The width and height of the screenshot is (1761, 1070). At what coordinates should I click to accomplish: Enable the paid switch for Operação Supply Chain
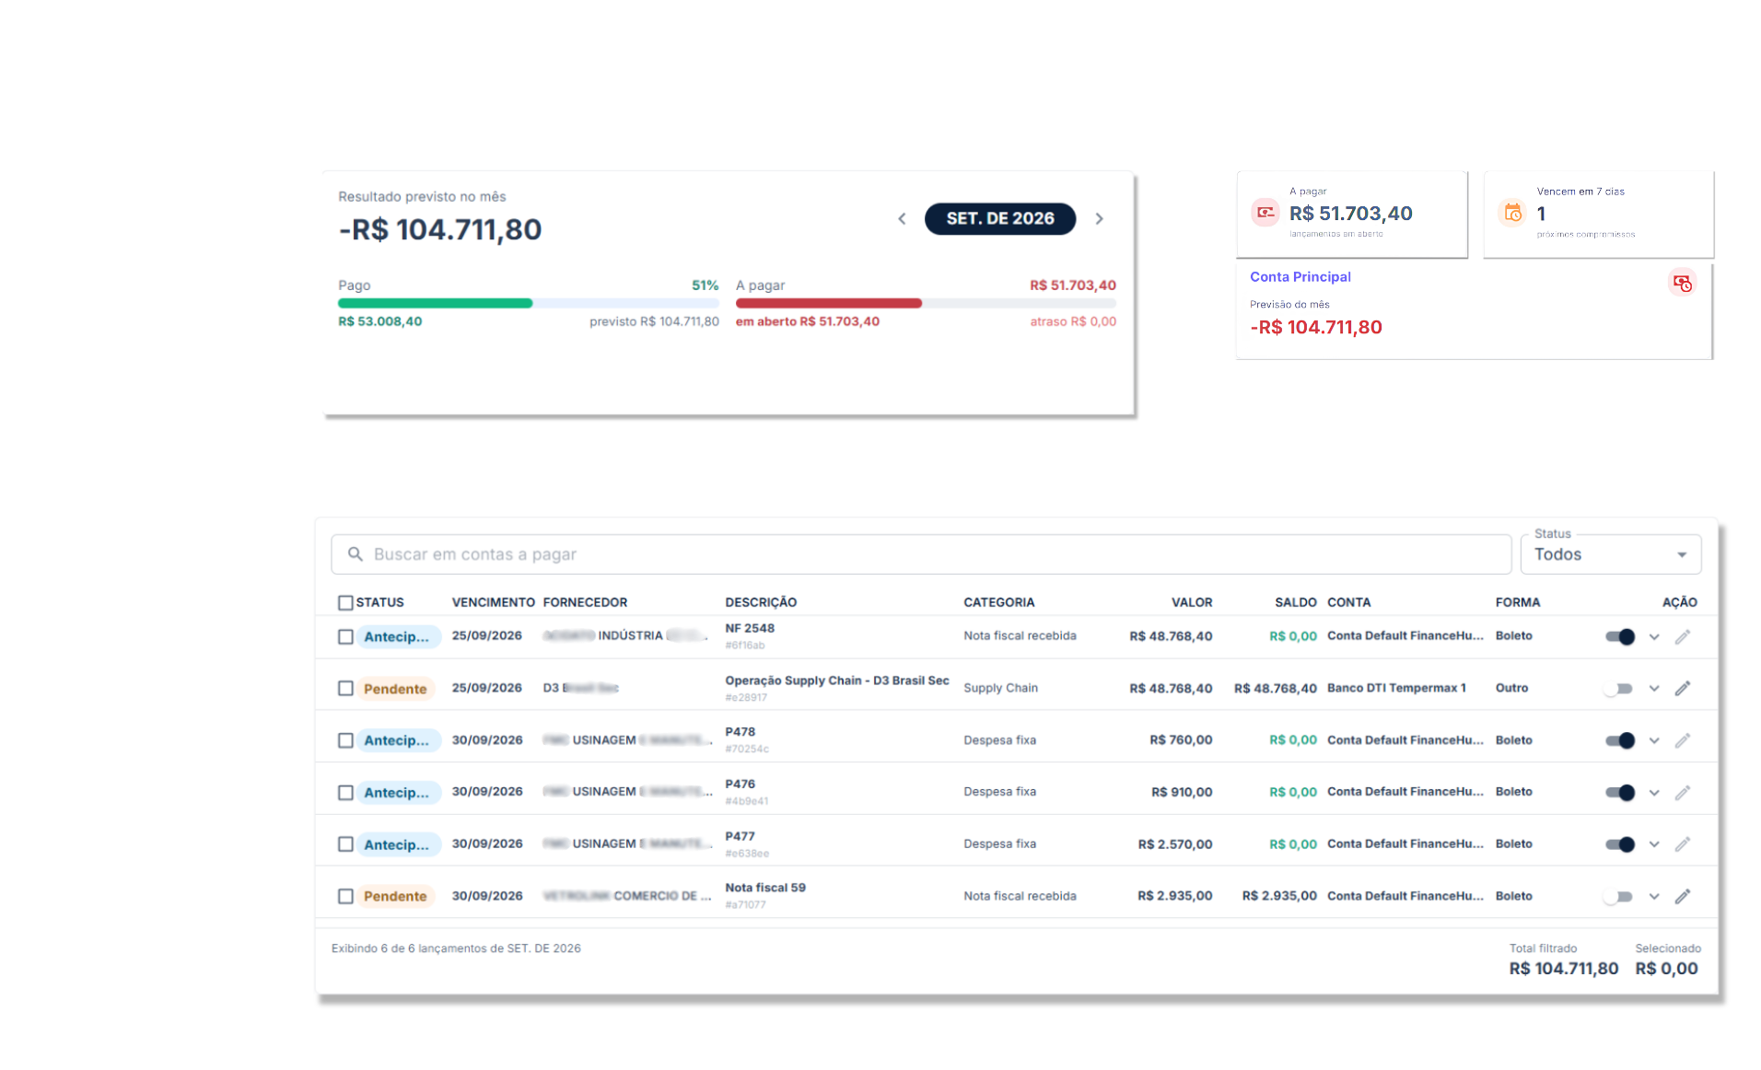pyautogui.click(x=1617, y=688)
